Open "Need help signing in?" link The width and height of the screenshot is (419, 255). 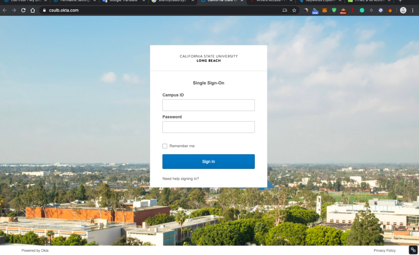coord(180,178)
